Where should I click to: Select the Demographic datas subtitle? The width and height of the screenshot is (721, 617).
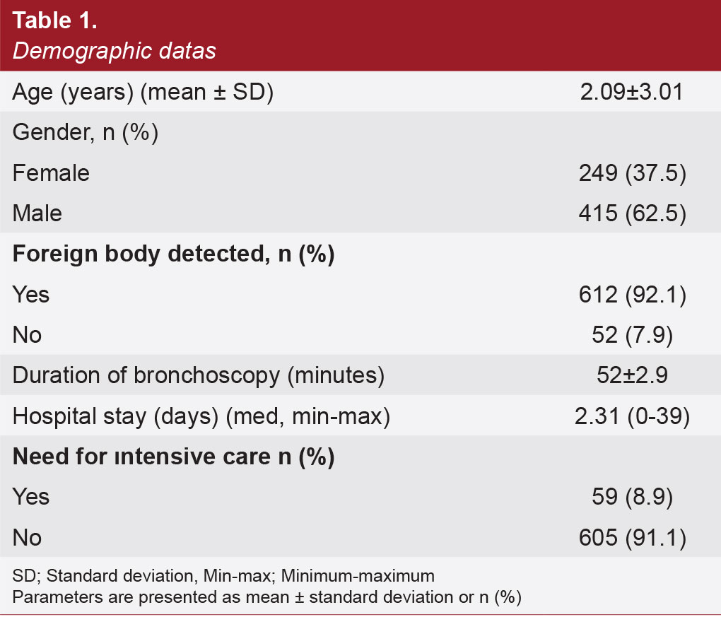point(114,51)
